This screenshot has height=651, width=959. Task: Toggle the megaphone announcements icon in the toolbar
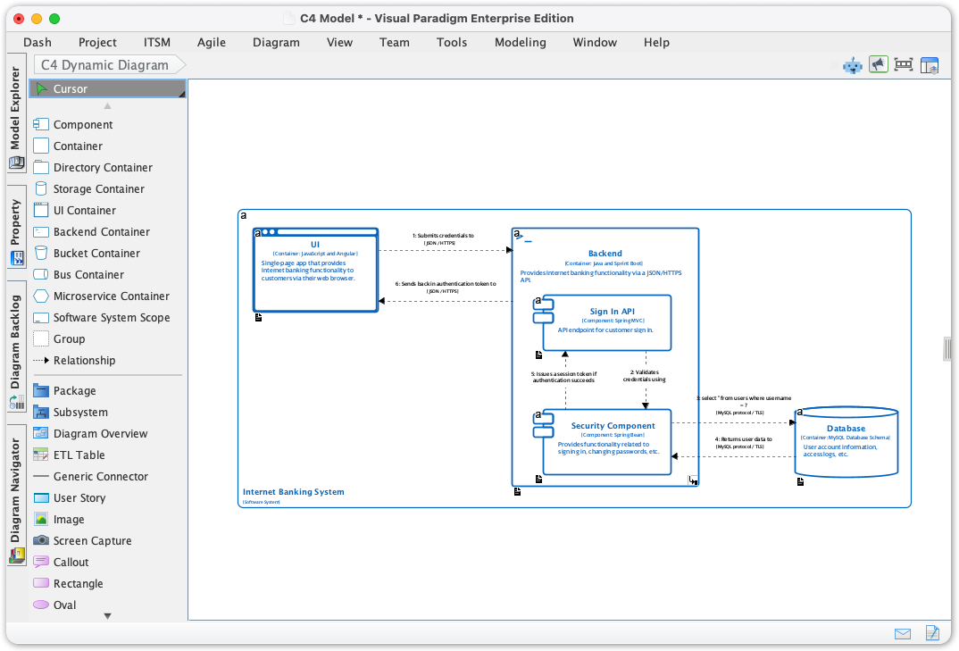tap(878, 64)
